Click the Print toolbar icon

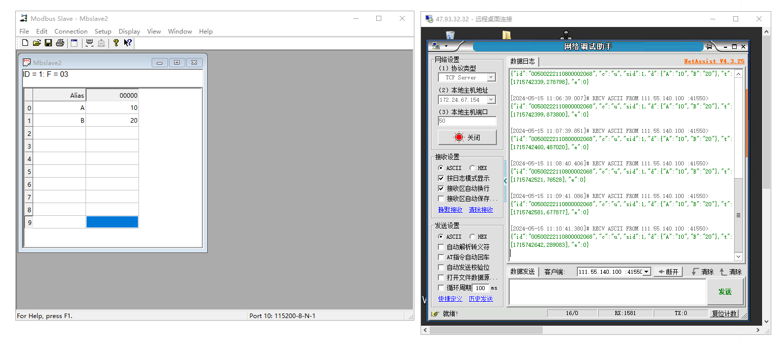point(60,43)
